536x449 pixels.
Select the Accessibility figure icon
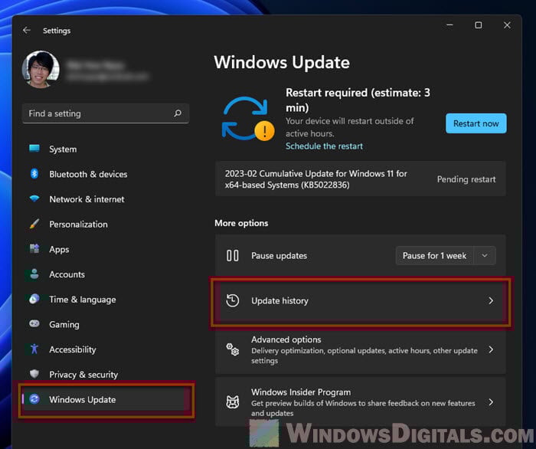[x=34, y=349]
